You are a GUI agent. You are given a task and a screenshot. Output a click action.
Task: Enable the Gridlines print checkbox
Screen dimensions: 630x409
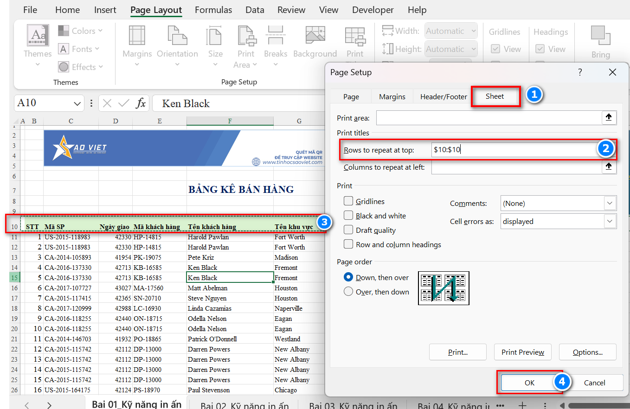(348, 201)
